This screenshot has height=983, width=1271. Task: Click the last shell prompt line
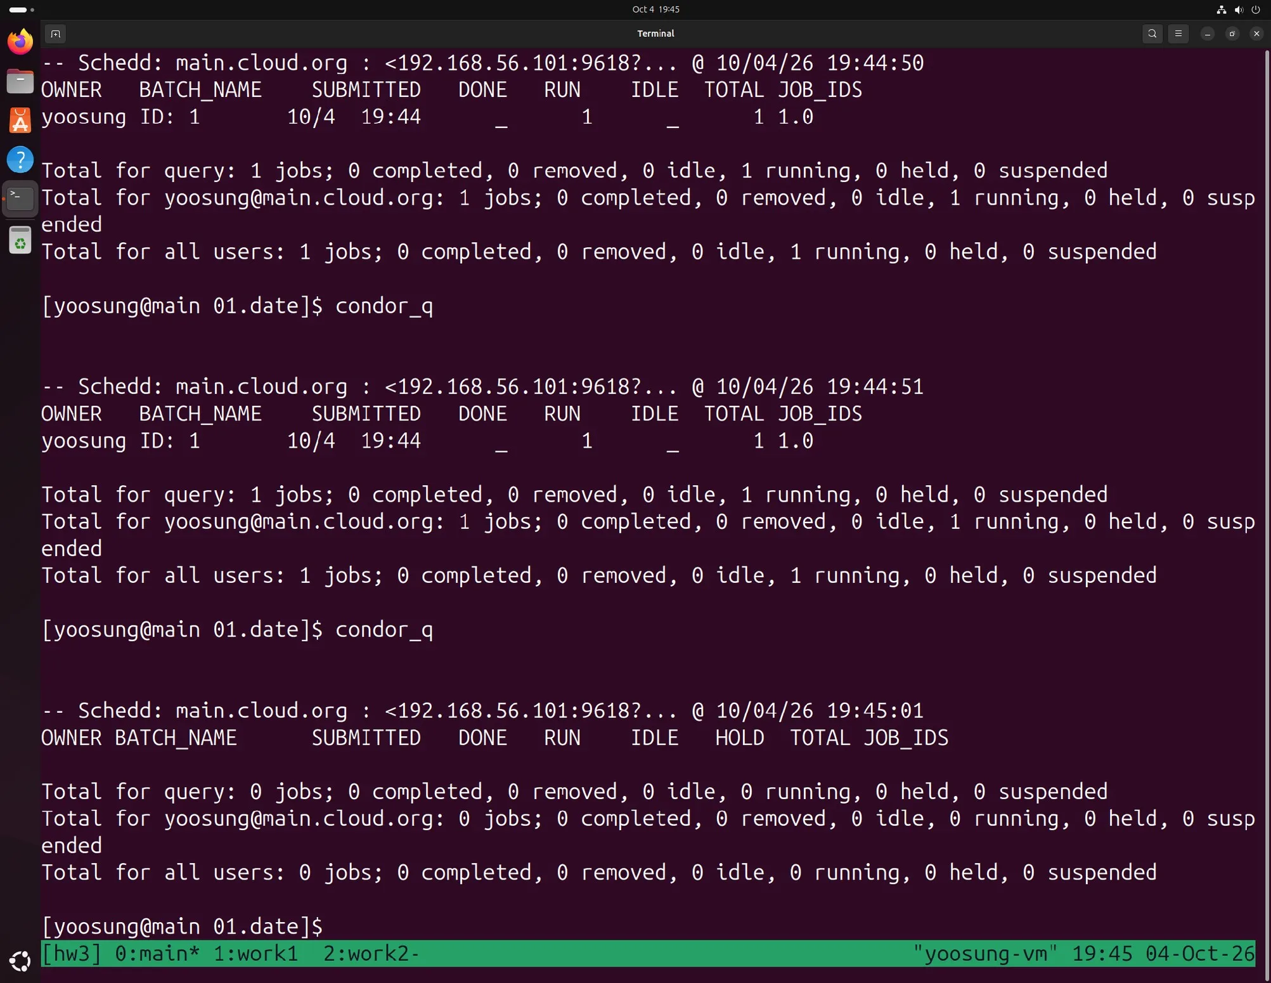183,927
